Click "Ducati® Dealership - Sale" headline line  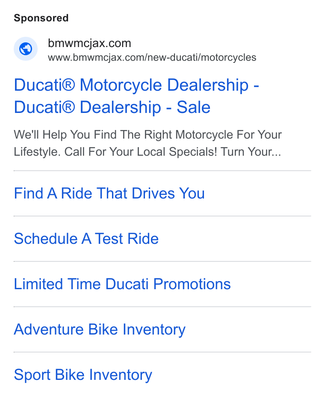[112, 107]
